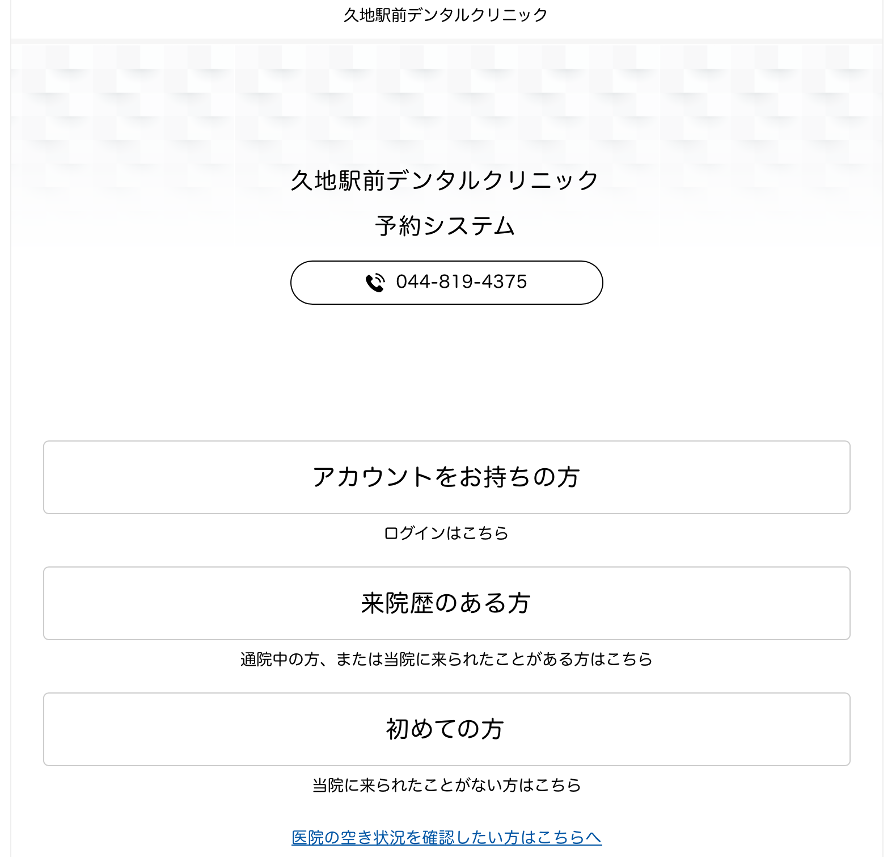Tap the phone receiver icon
This screenshot has width=896, height=857.
pos(375,282)
